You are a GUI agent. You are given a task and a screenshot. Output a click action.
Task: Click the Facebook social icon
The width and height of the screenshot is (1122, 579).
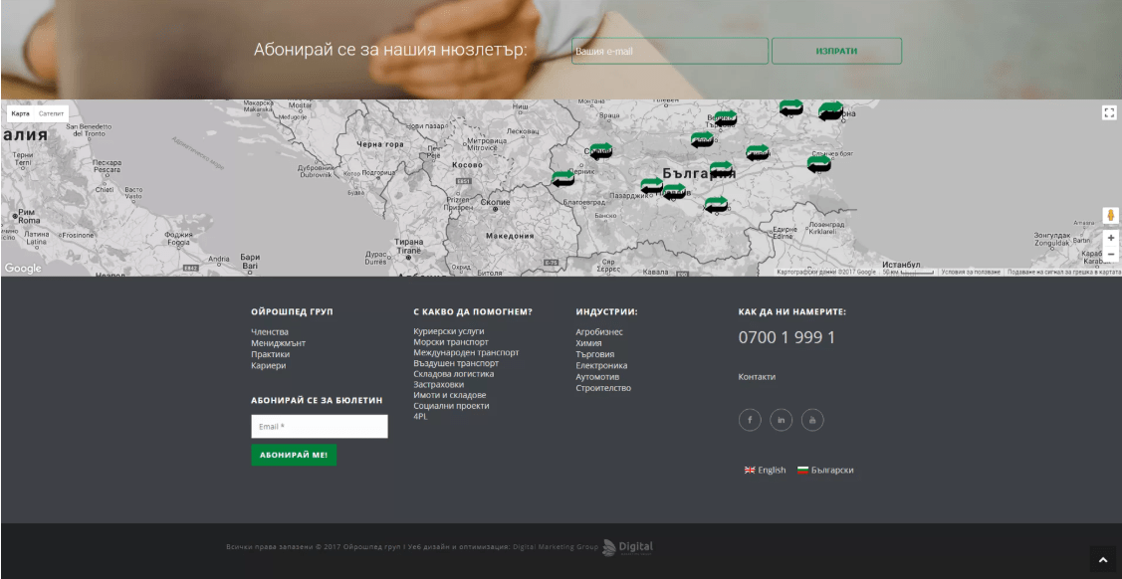tap(750, 420)
